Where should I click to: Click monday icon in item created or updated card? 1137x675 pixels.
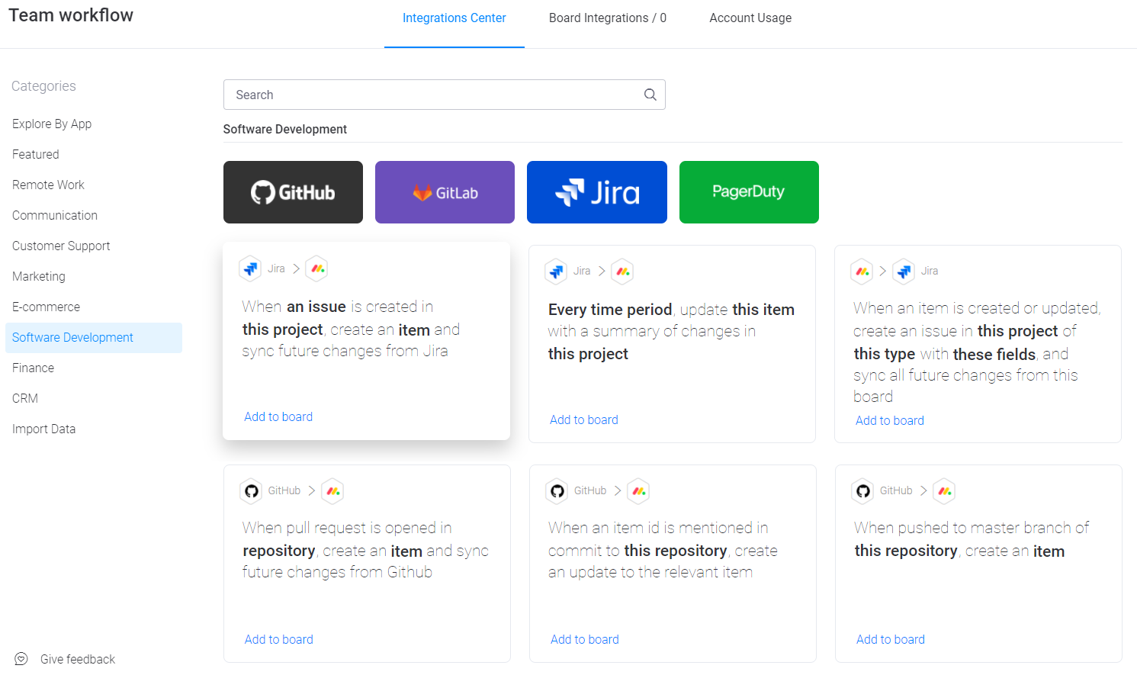862,271
